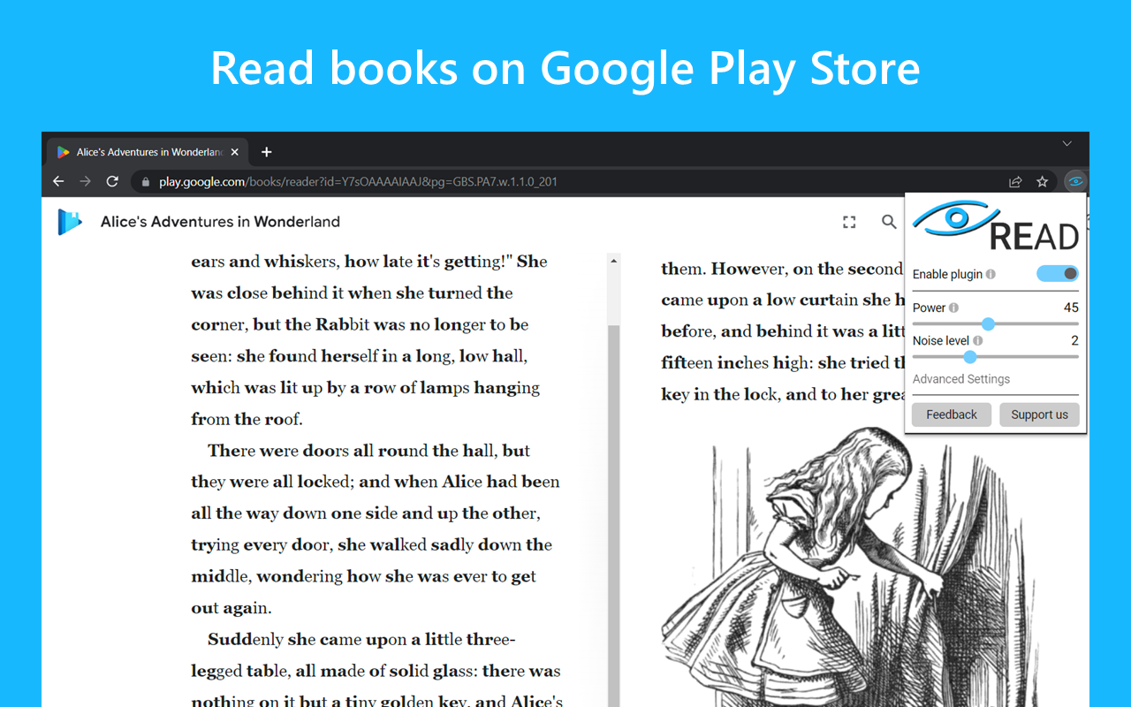Click the Power info icon
Image resolution: width=1131 pixels, height=707 pixels.
click(953, 308)
